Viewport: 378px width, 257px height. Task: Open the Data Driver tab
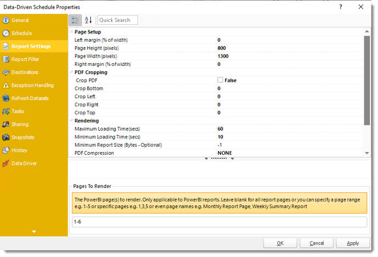[34, 163]
